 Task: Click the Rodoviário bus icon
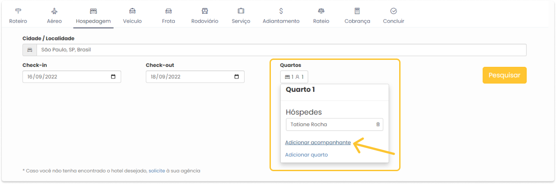(204, 11)
